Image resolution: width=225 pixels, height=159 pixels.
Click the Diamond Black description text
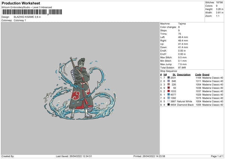click(x=185, y=105)
